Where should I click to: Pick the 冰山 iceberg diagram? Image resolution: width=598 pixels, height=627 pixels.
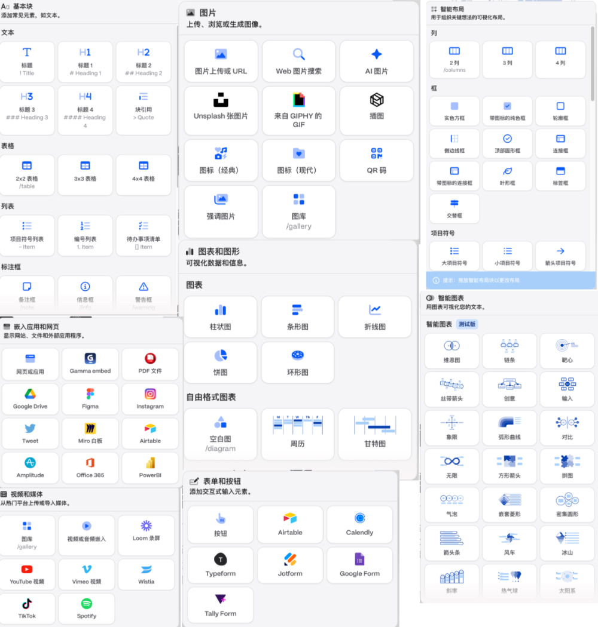pos(566,543)
